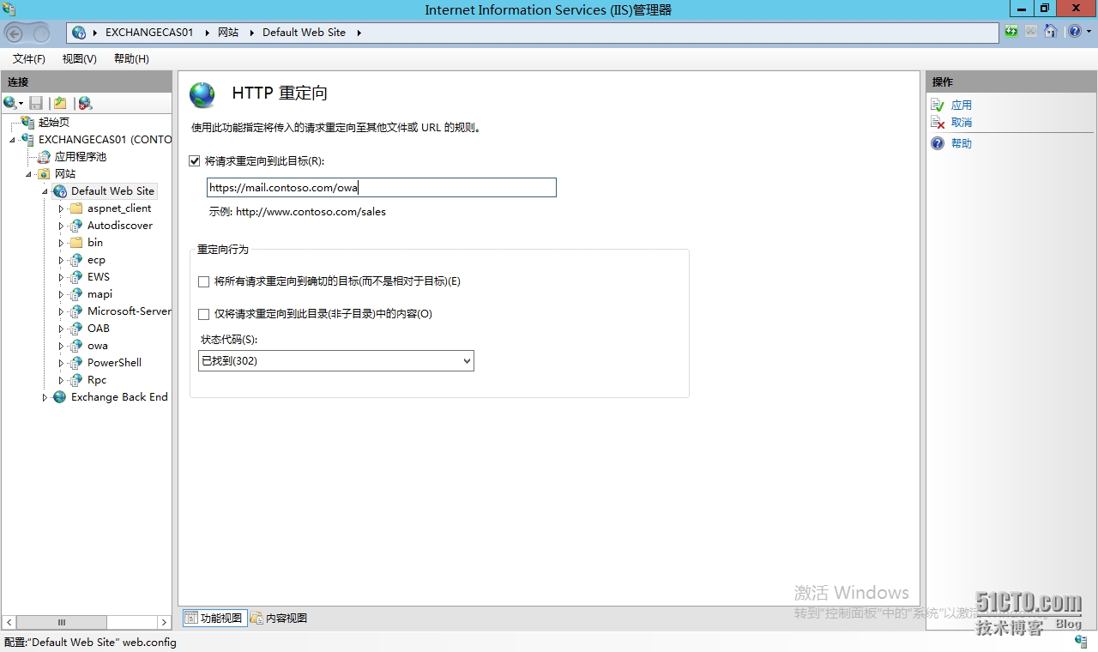Check 仅将请求重定向到此目录 option

point(204,314)
